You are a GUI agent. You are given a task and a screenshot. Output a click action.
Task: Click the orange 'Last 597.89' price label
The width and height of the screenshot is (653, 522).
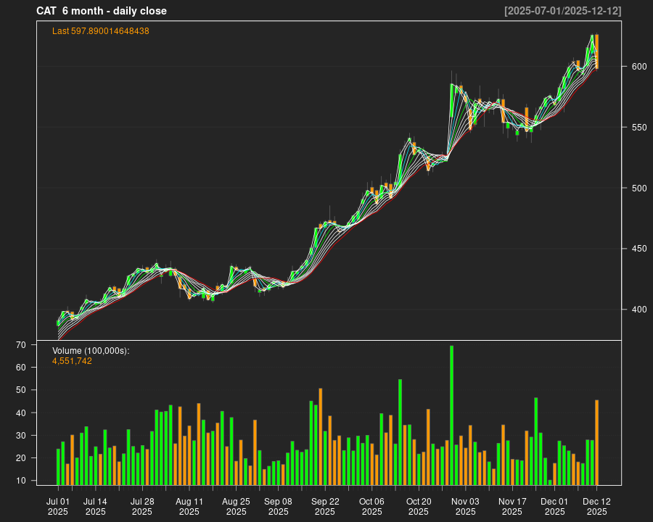[x=101, y=31]
